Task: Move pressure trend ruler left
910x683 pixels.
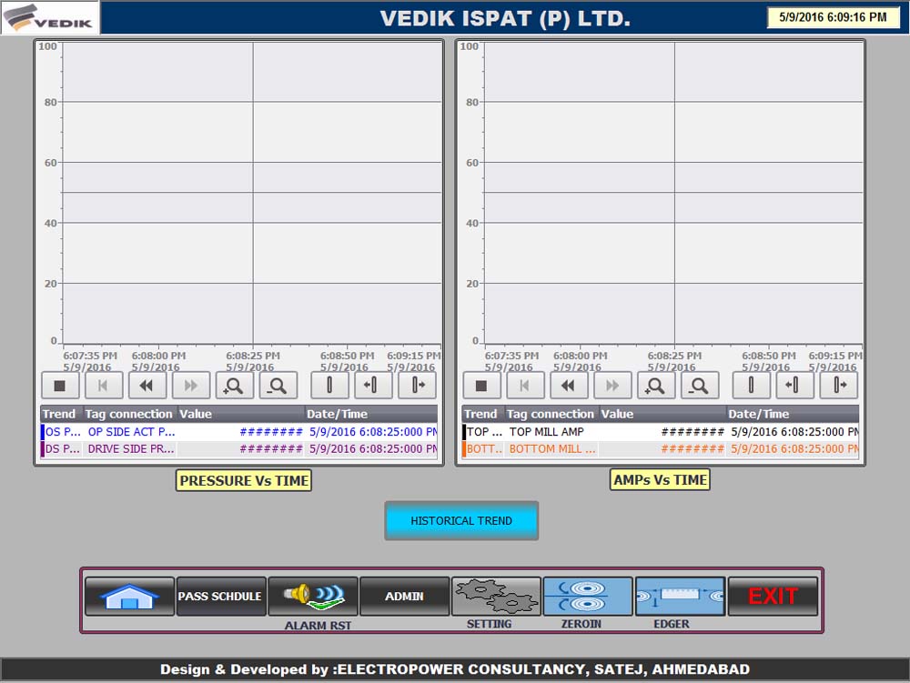Action: 372,386
